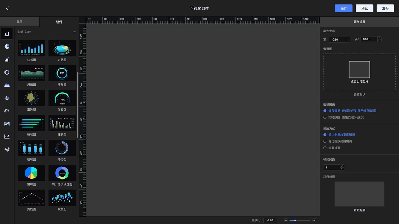Add the 3D 饼状图 pie component

point(62,48)
